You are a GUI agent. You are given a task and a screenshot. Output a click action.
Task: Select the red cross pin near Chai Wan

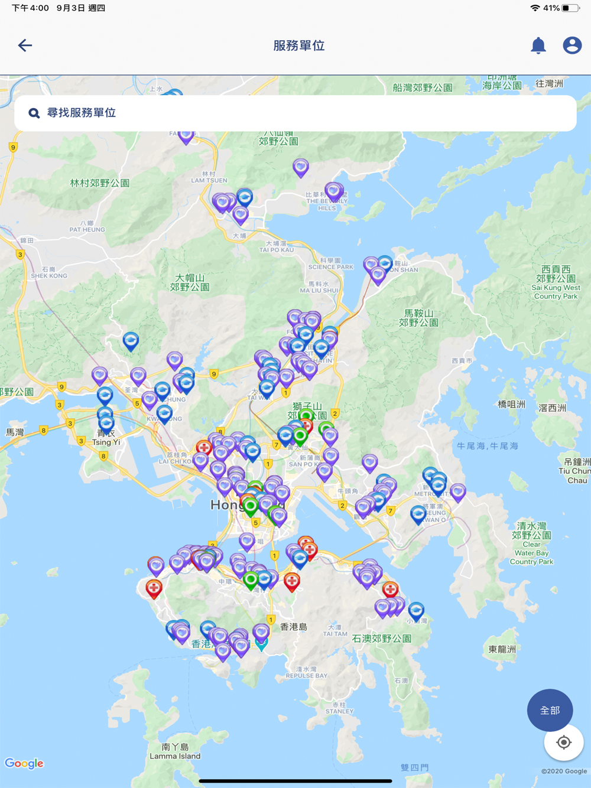click(390, 589)
